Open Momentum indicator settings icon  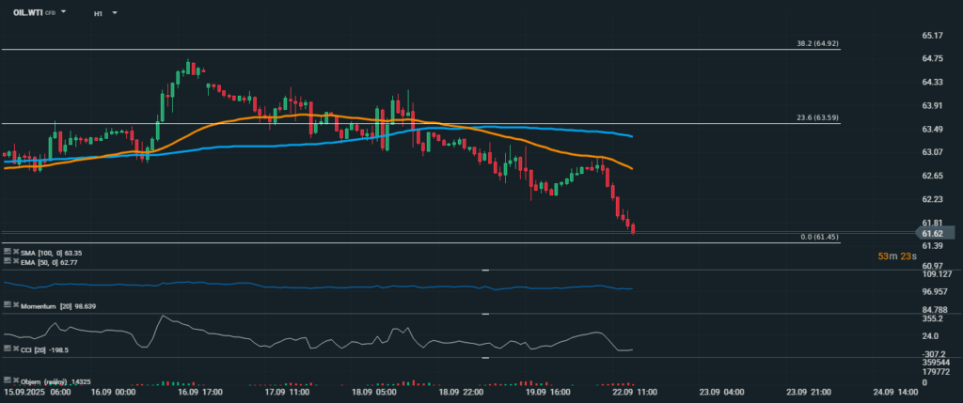click(x=6, y=306)
